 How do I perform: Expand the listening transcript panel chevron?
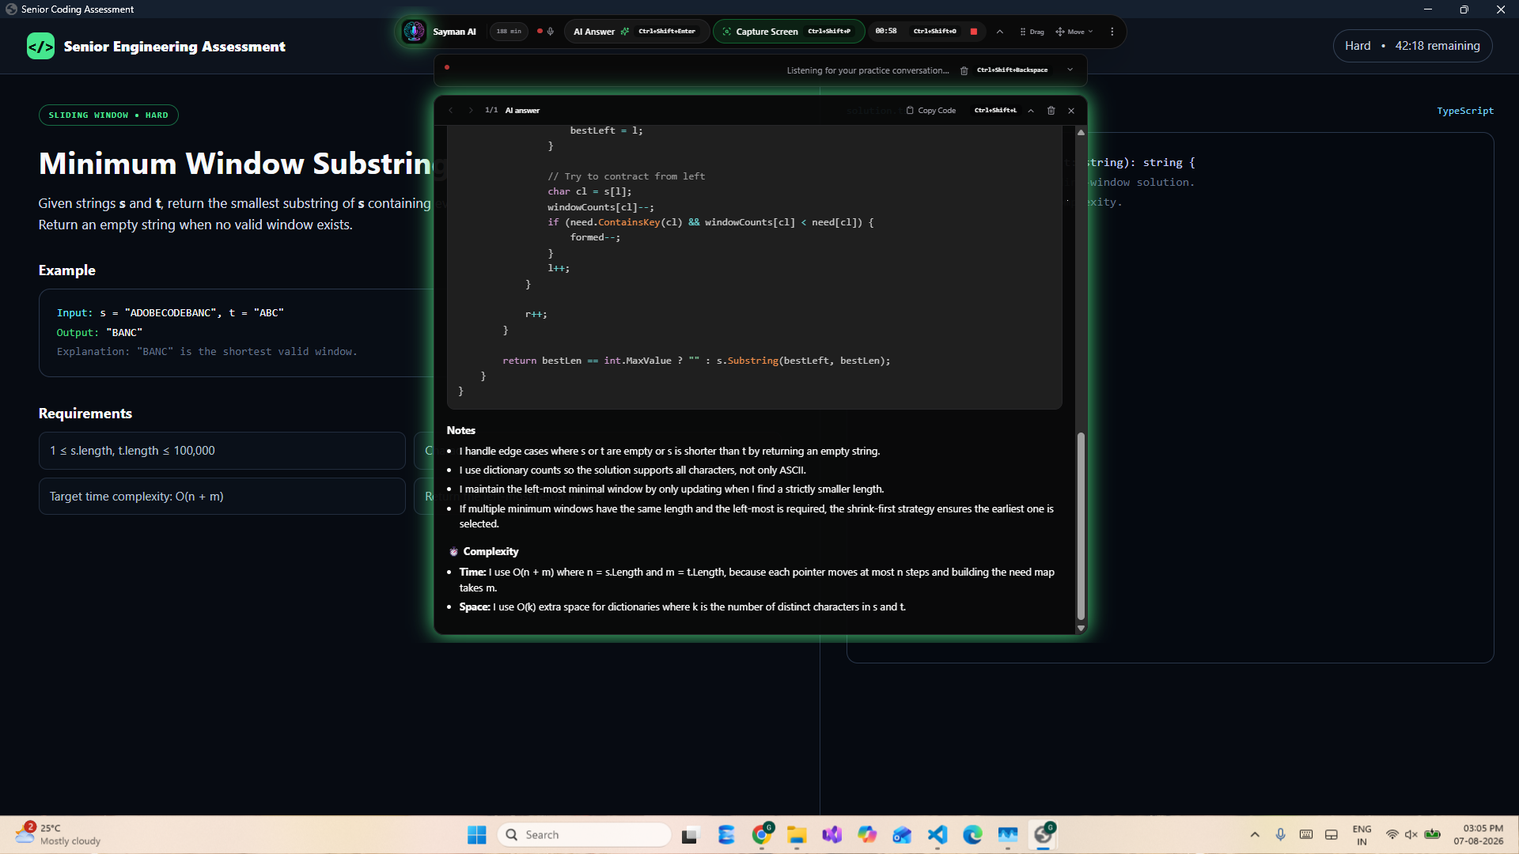pos(1070,70)
